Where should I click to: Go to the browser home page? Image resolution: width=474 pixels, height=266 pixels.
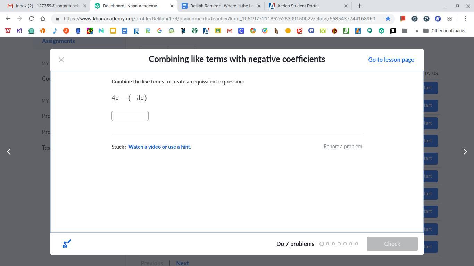pyautogui.click(x=43, y=19)
